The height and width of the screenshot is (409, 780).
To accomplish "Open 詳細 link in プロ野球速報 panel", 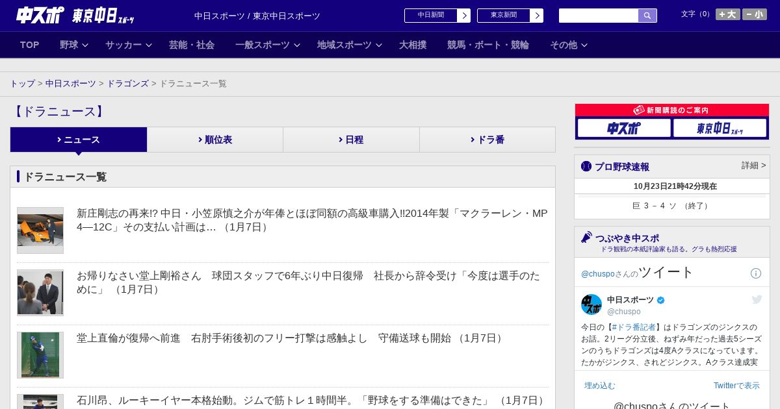I will [x=754, y=166].
